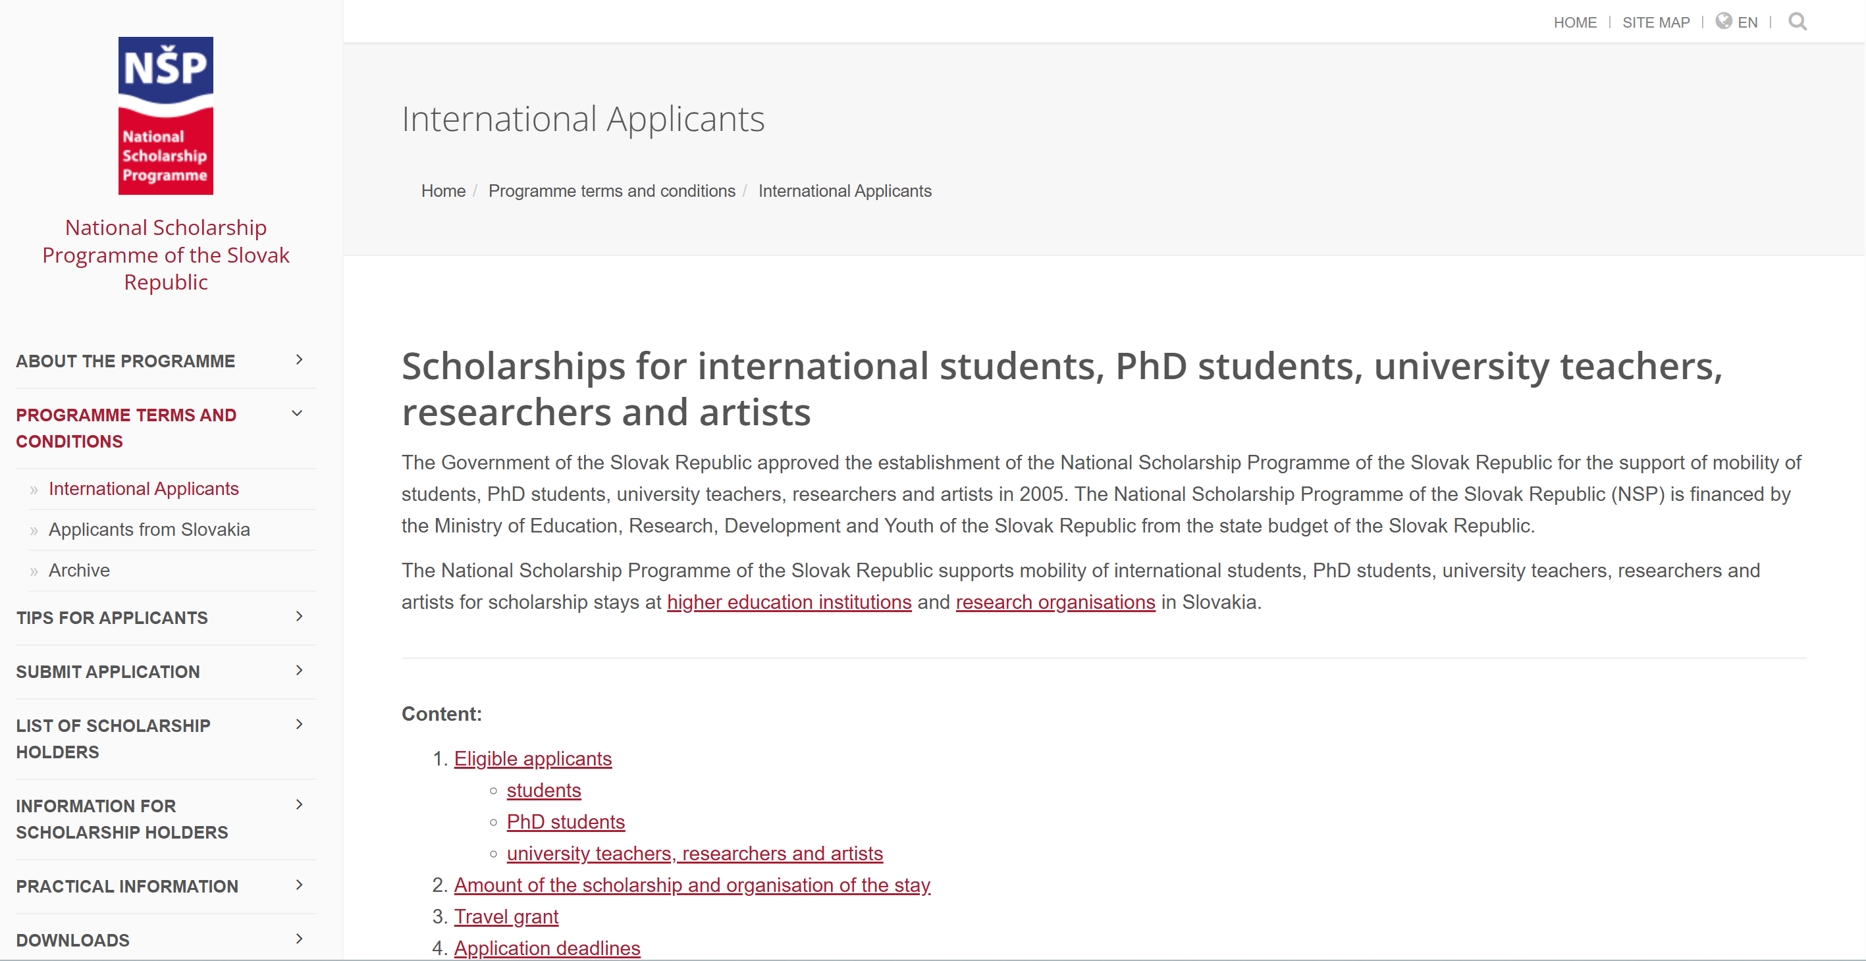
Task: Click the globe language icon
Action: click(x=1723, y=21)
